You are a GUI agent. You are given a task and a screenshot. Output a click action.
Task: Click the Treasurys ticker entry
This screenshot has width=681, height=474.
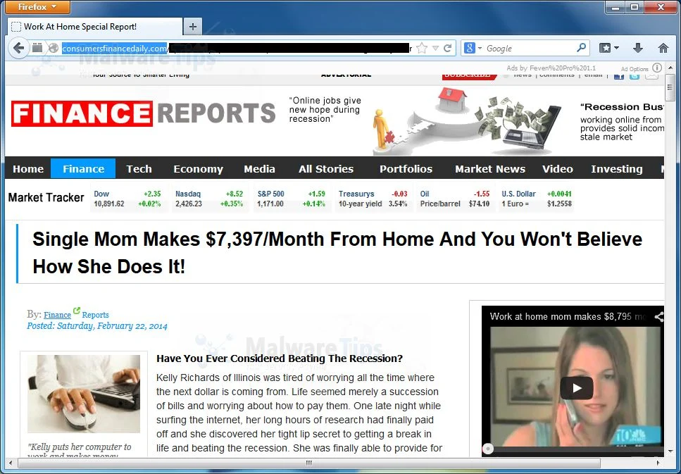pos(373,199)
